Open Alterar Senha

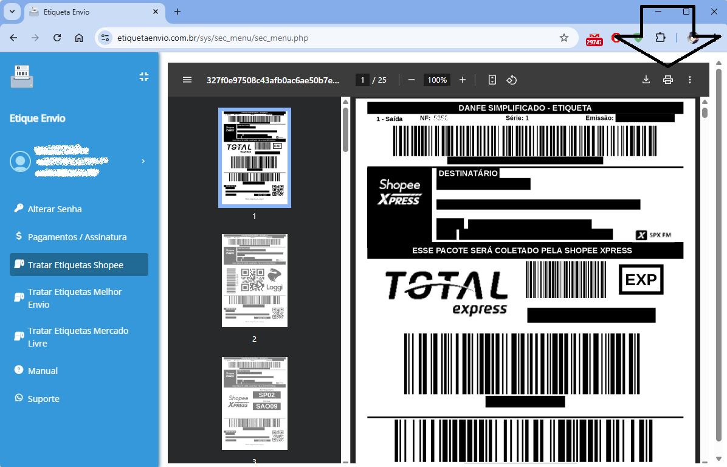(55, 209)
